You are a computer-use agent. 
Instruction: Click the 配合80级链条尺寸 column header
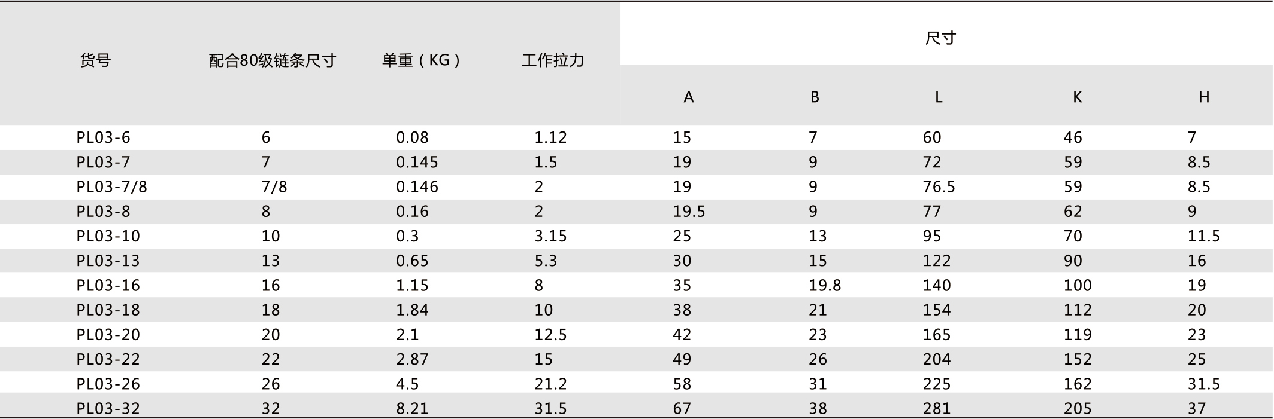tap(272, 60)
